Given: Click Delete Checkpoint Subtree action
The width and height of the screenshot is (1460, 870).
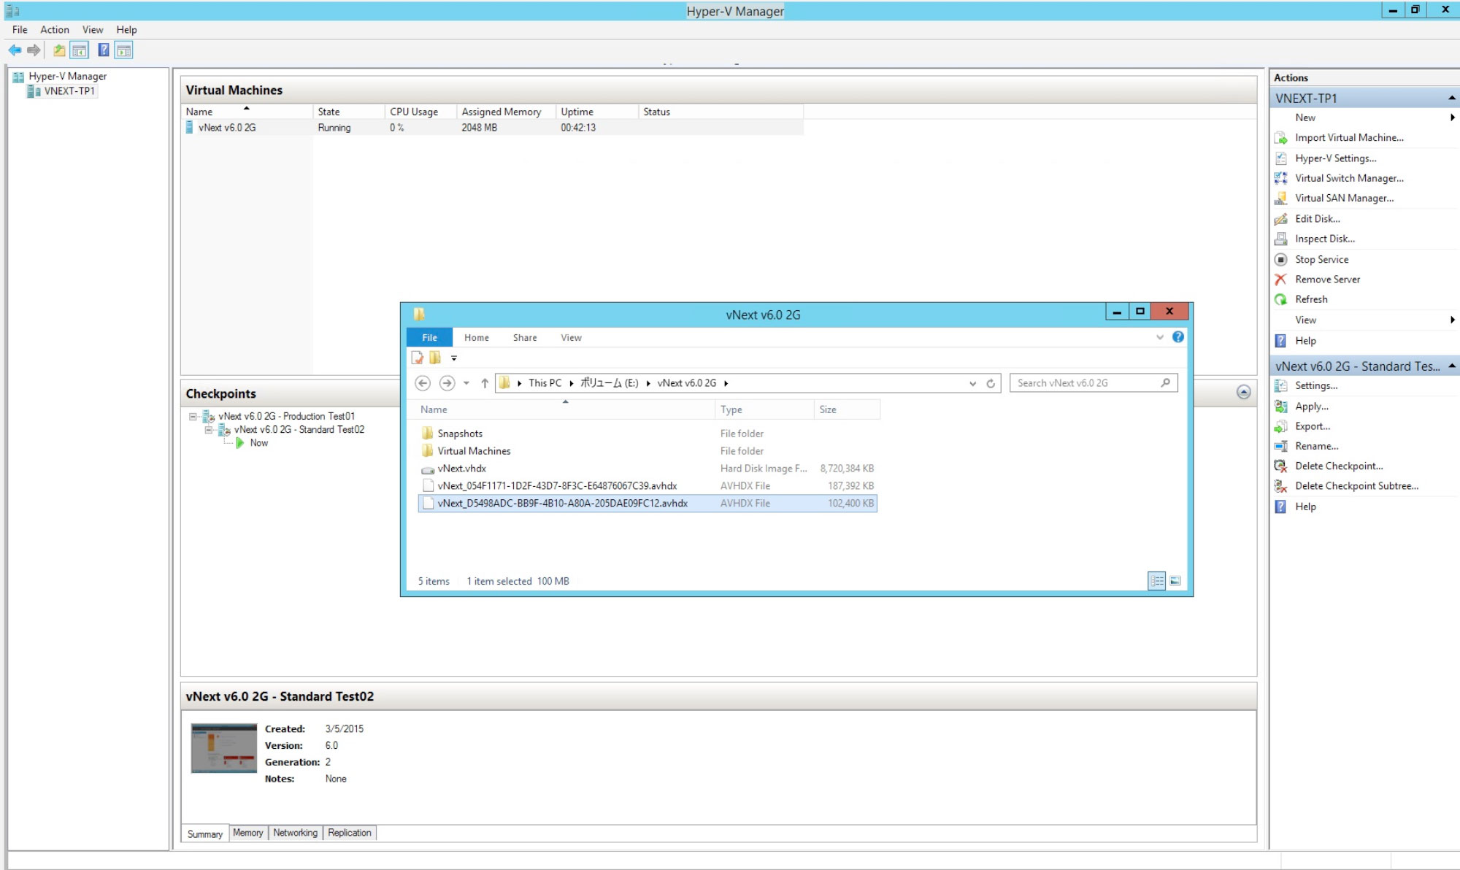Looking at the screenshot, I should pyautogui.click(x=1356, y=485).
